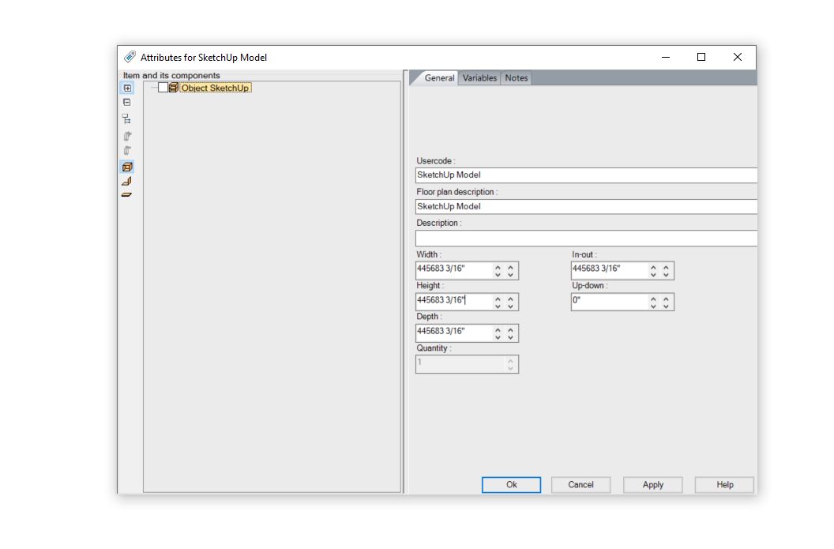This screenshot has height=549, width=834.
Task: Click inside the In-out value field
Action: pos(608,270)
